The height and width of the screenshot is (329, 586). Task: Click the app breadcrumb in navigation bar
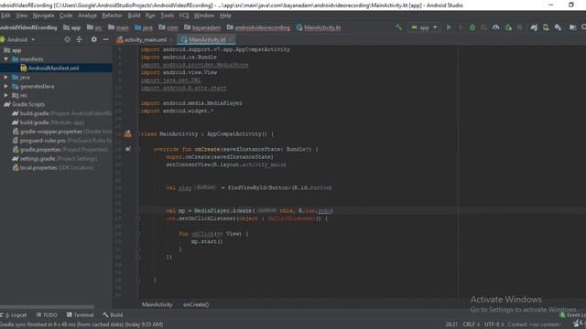point(72,27)
